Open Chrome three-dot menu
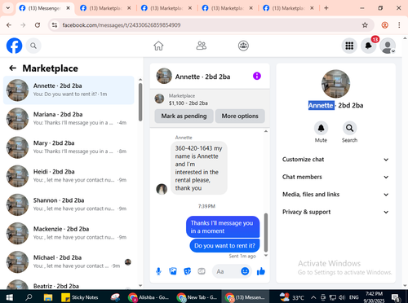This screenshot has height=303, width=408. tap(399, 25)
